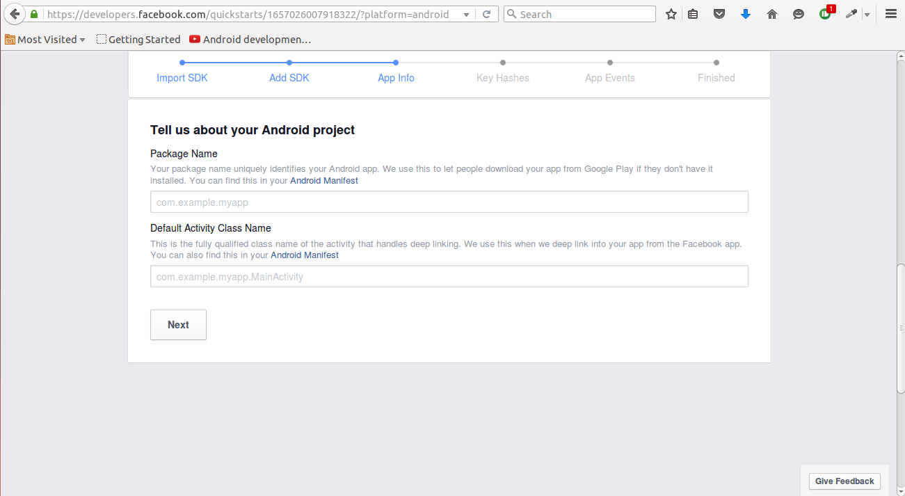Activate the eyedropper toolbar icon

[851, 13]
